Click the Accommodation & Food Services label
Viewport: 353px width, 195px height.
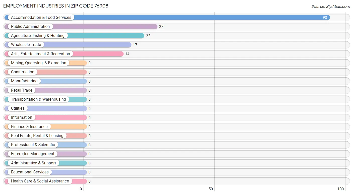click(41, 18)
